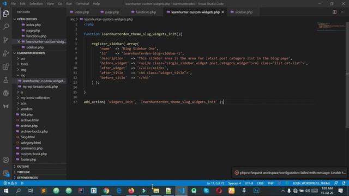Split the editor to the right
The width and height of the screenshot is (349, 196).
point(334,12)
